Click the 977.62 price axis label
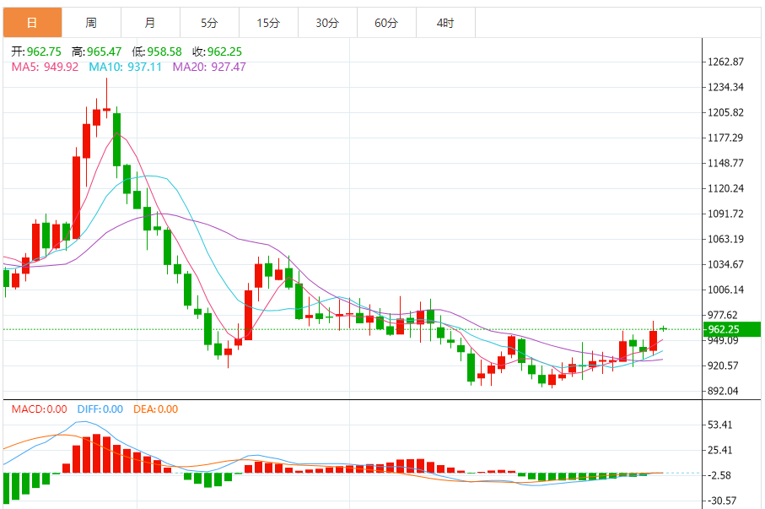This screenshot has height=509, width=765. coord(723,315)
